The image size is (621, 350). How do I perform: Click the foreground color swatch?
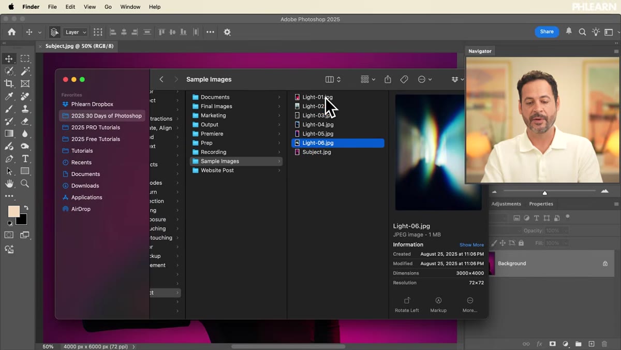point(13,211)
